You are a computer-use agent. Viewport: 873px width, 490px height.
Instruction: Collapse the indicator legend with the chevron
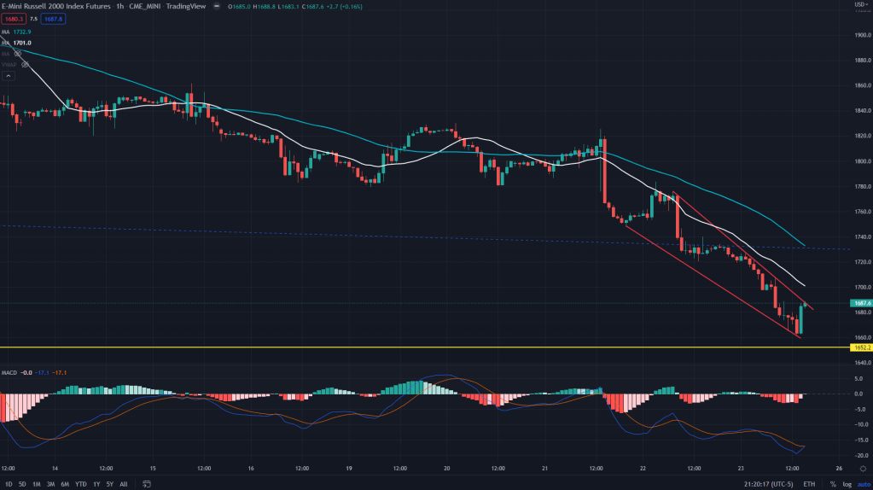click(9, 76)
